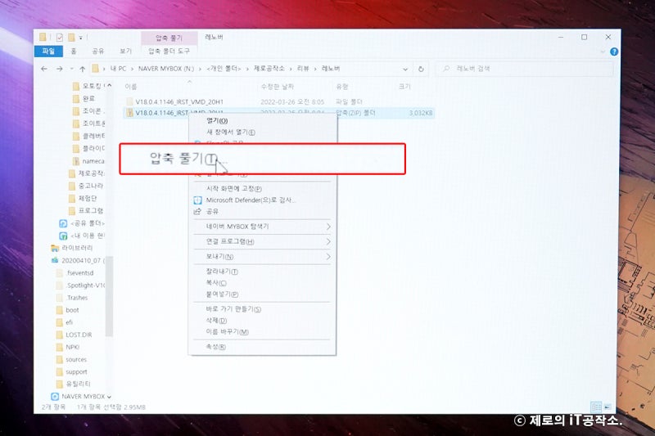This screenshot has width=655, height=436.
Task: Expand the address bar history dropdown
Action: point(405,69)
